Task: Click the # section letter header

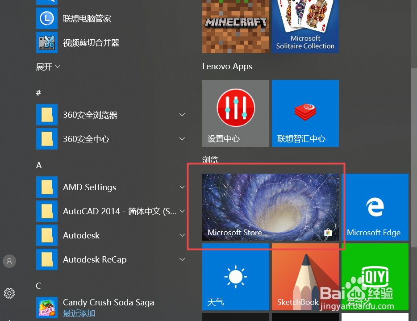Action: point(38,93)
